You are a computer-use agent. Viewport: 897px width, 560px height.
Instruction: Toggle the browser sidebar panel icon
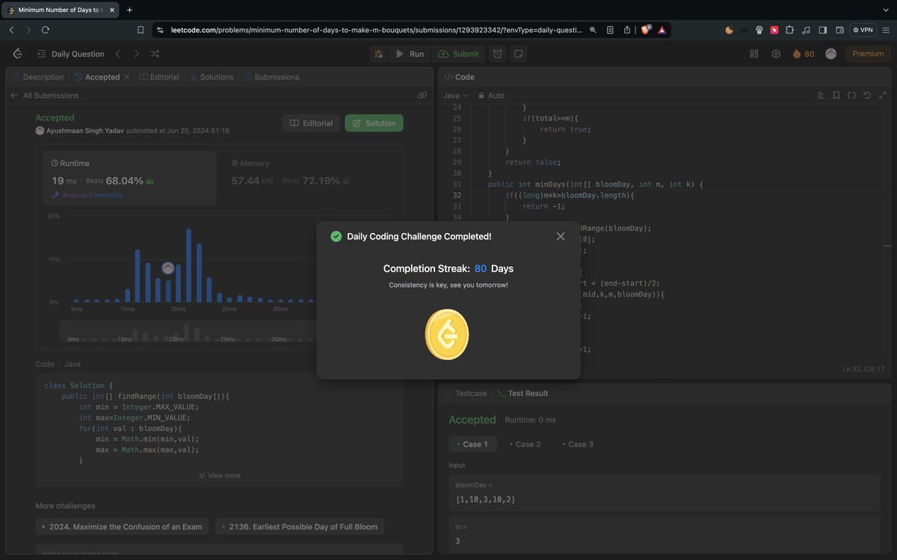[x=822, y=30]
